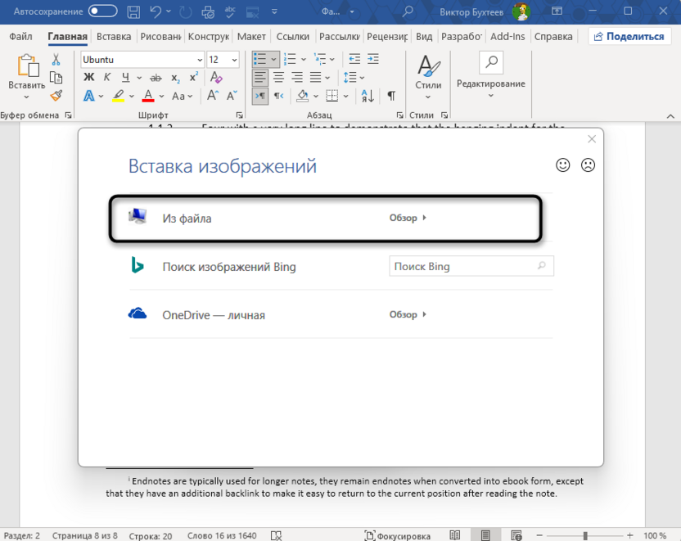Viewport: 681px width, 541px height.
Task: Click the Save floppy disk icon
Action: pos(133,11)
